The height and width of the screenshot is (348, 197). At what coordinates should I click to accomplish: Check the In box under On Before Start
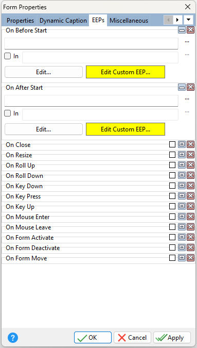click(8, 56)
